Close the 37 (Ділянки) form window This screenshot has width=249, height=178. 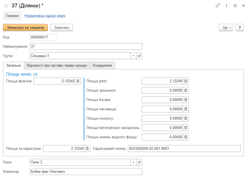(243, 5)
